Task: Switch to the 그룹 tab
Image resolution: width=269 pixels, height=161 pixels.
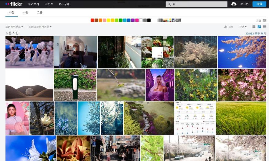Action: click(x=40, y=13)
